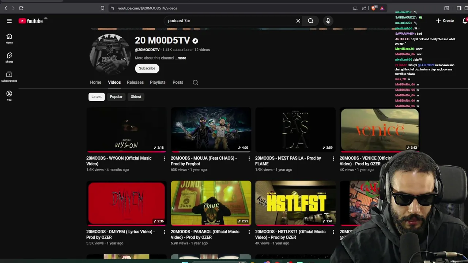Open options menu for HSTLFST1 video
468x263 pixels.
333,232
